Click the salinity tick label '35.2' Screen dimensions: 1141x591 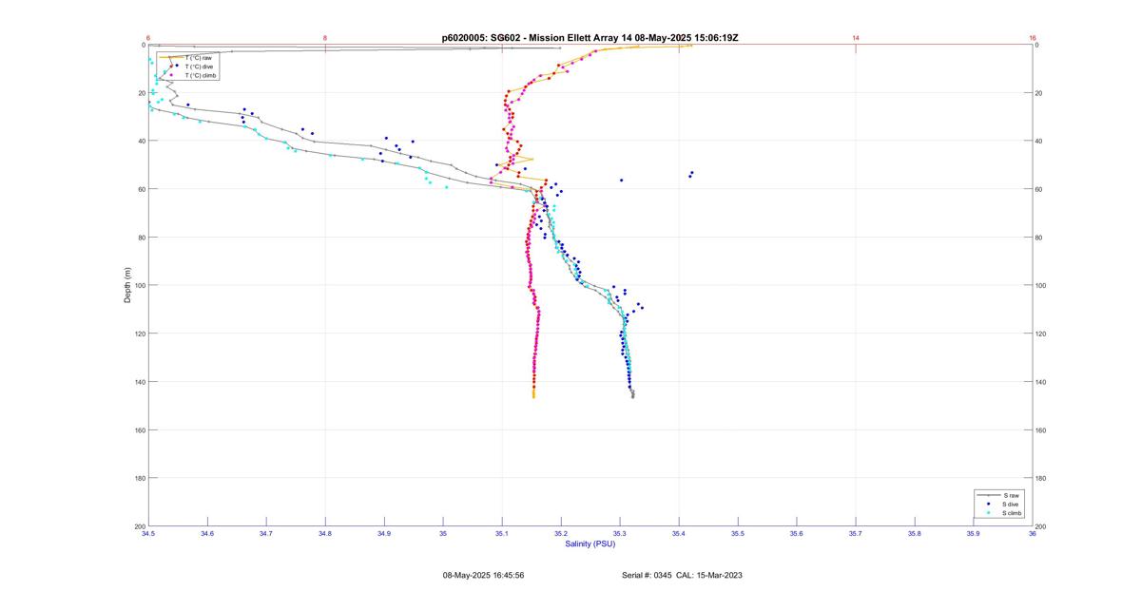(x=561, y=534)
